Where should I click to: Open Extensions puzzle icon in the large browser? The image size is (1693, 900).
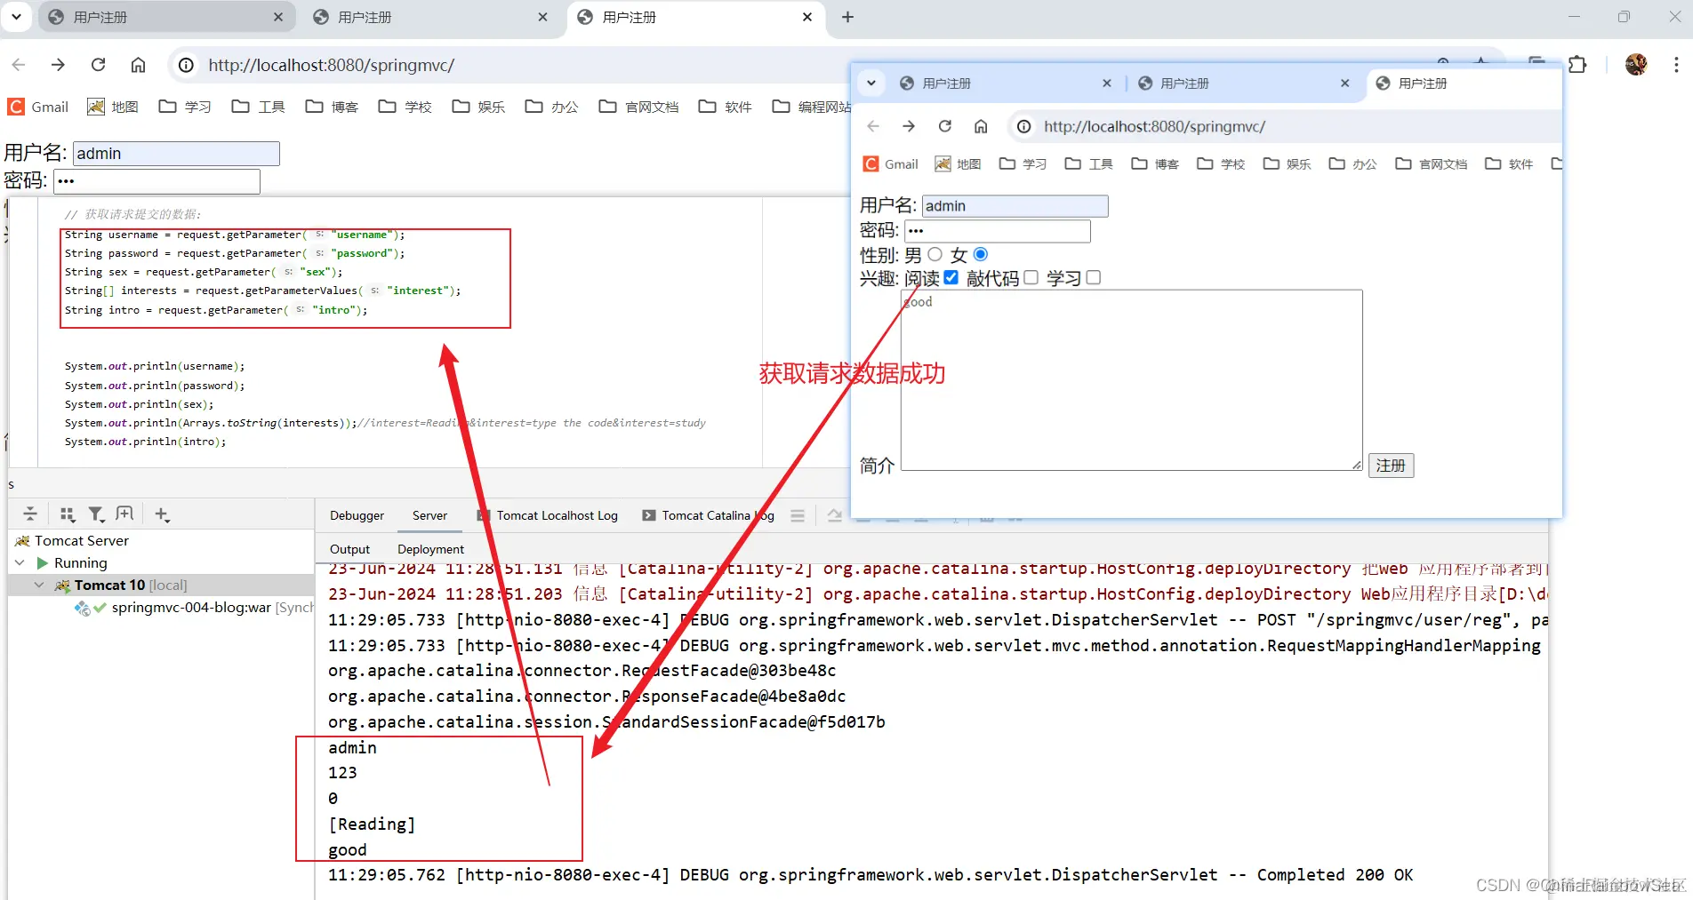pos(1577,64)
